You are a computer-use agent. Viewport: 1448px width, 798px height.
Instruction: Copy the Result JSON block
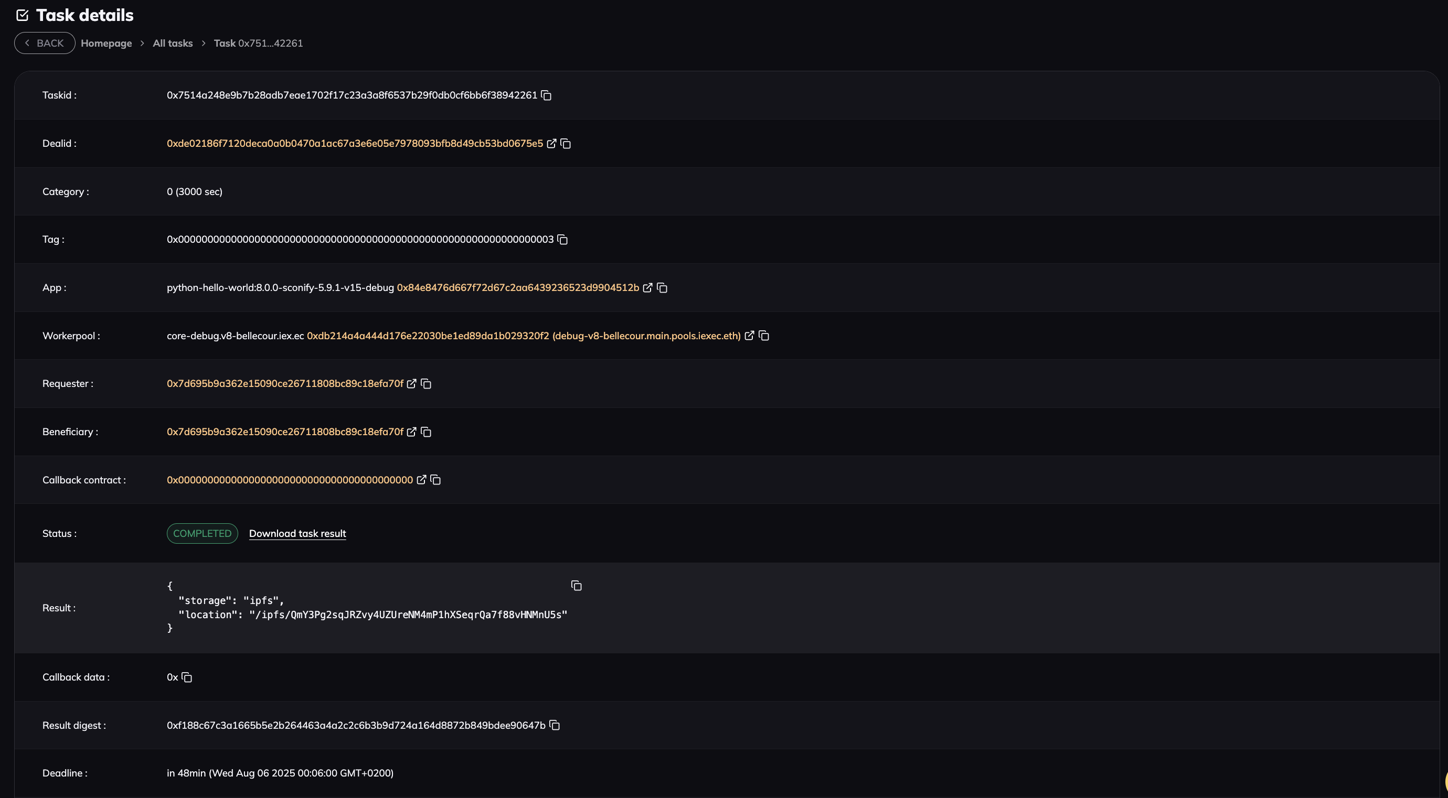pyautogui.click(x=576, y=586)
